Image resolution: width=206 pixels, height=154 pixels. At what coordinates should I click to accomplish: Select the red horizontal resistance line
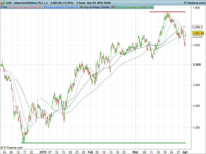167,12
